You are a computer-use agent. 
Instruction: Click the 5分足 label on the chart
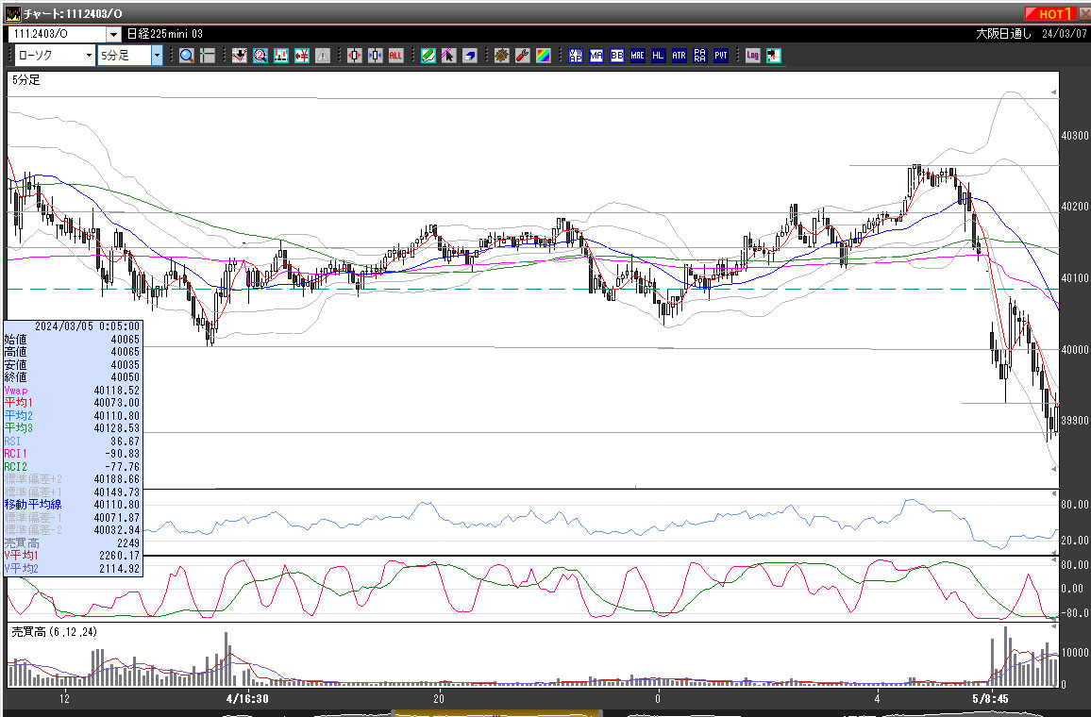click(26, 80)
